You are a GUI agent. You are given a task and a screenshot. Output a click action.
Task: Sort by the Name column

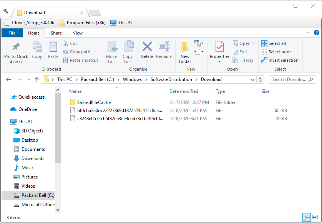pos(75,91)
